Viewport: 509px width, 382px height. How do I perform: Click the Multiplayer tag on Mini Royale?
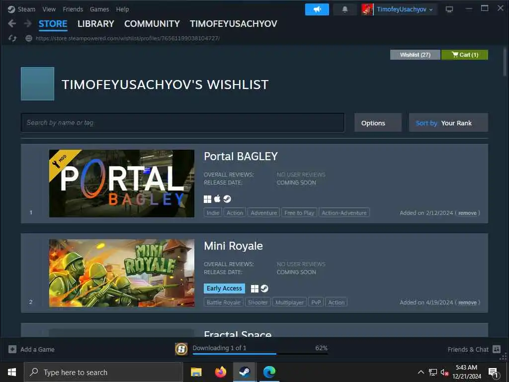click(289, 302)
